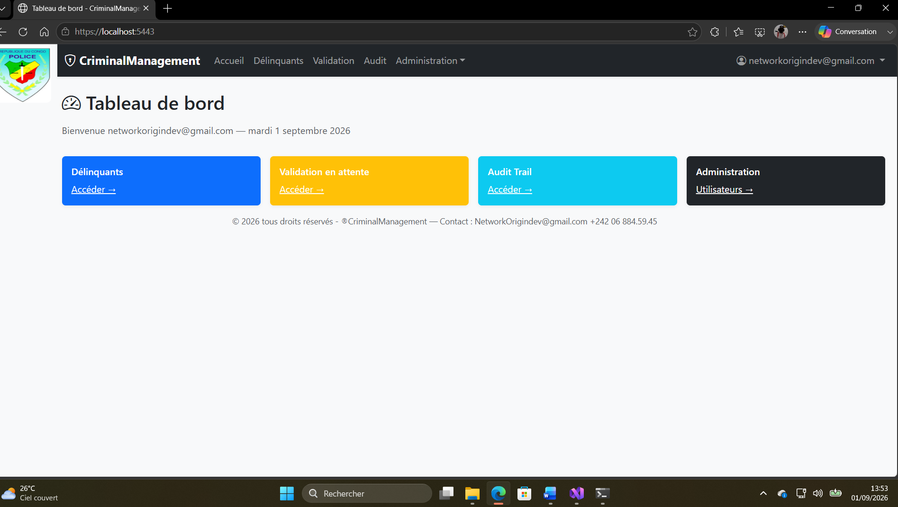Open the Validation nav item
Image resolution: width=898 pixels, height=507 pixels.
pyautogui.click(x=334, y=61)
